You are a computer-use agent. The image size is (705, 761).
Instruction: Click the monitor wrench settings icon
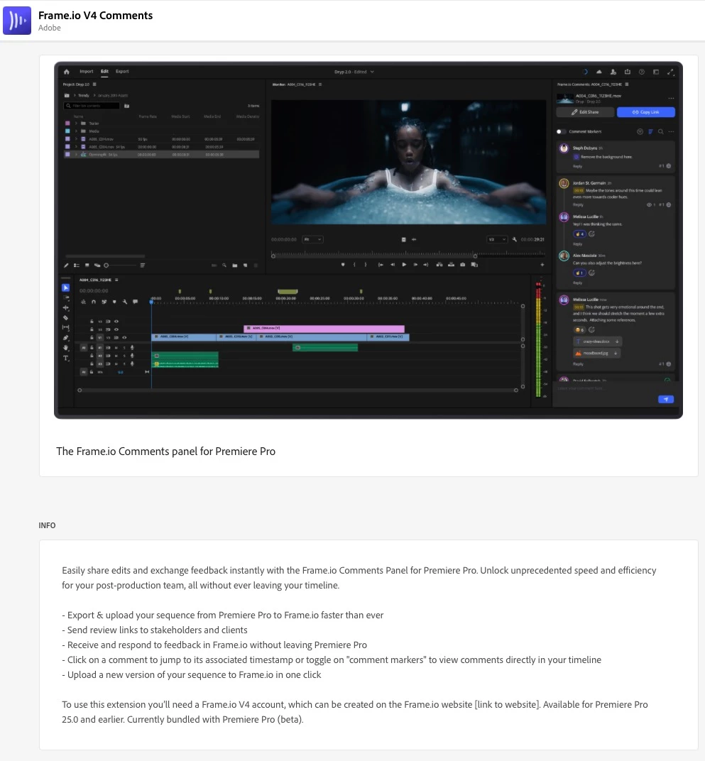tap(514, 239)
